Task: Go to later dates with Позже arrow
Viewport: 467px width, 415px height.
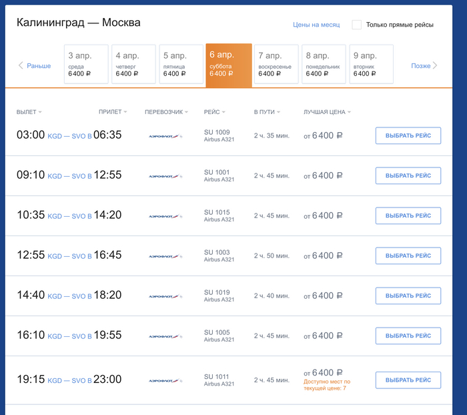Action: pos(424,65)
